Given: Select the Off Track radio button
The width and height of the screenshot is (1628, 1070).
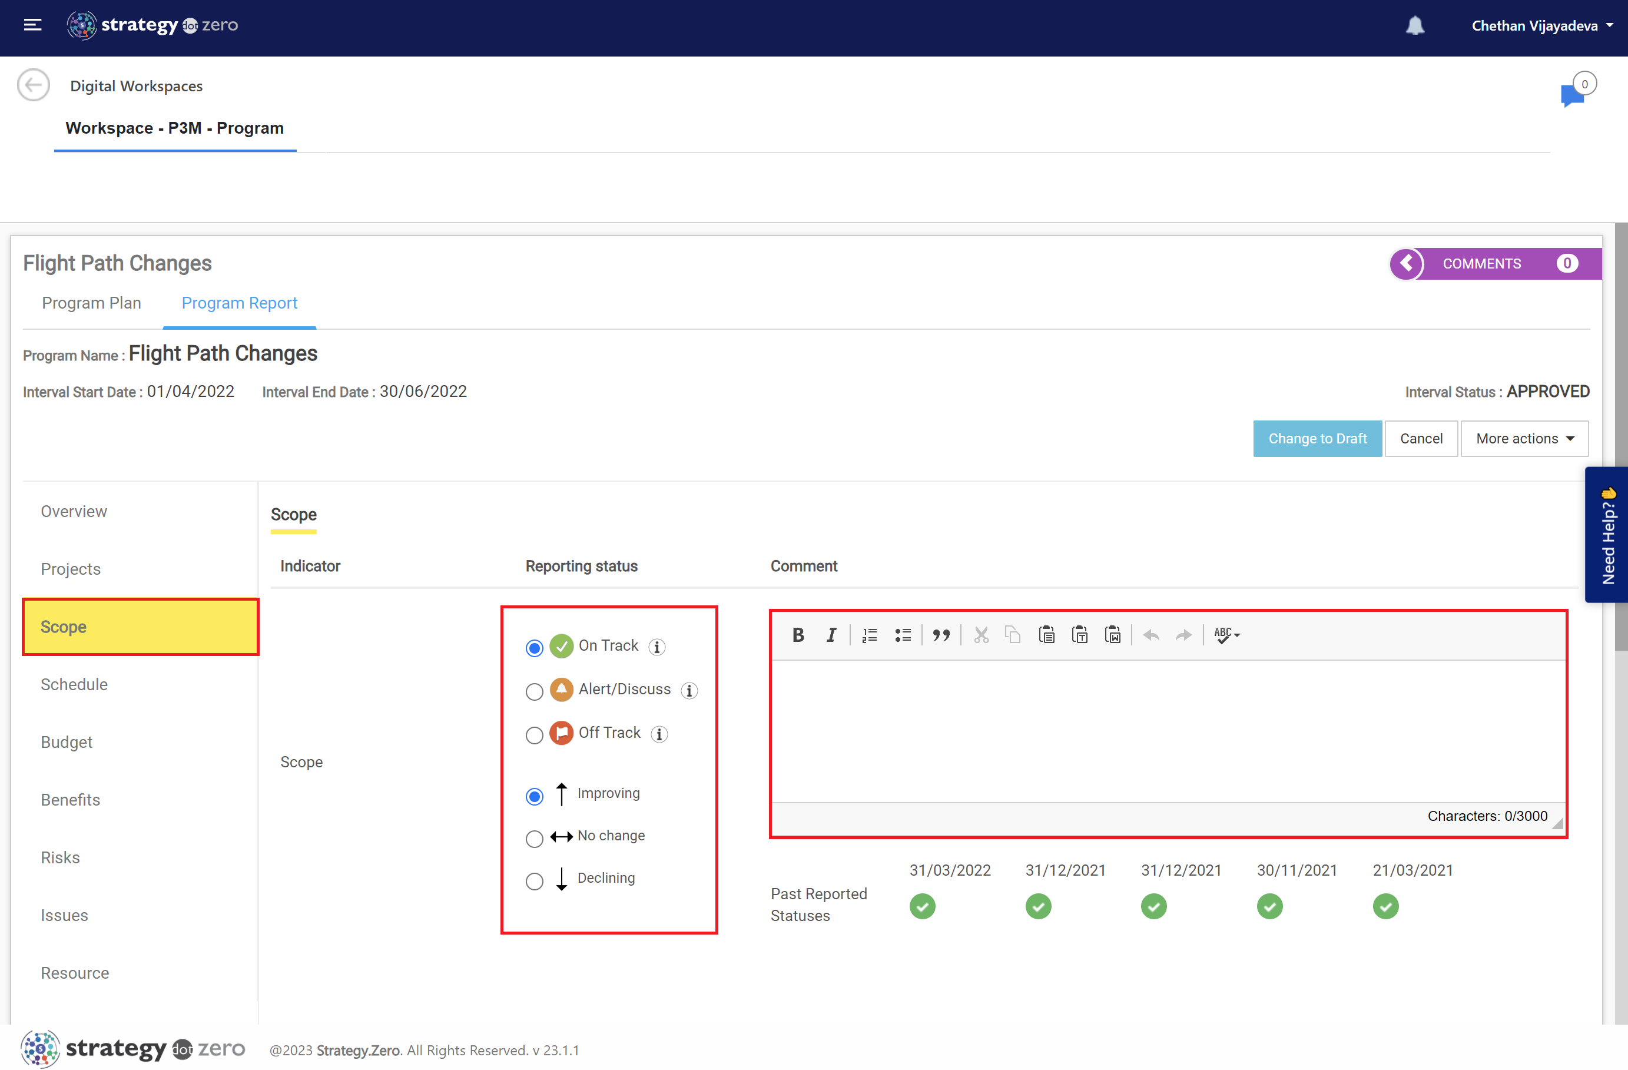Looking at the screenshot, I should coord(534,735).
